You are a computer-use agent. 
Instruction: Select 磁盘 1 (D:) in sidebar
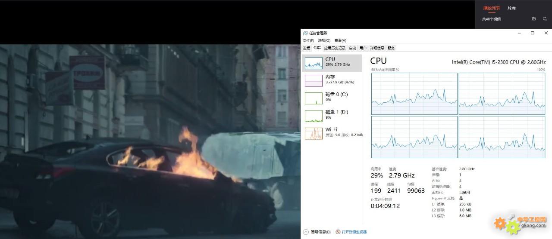(x=332, y=116)
